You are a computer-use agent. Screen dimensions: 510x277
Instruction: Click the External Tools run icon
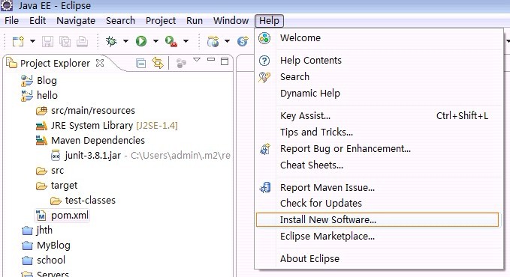tap(171, 41)
